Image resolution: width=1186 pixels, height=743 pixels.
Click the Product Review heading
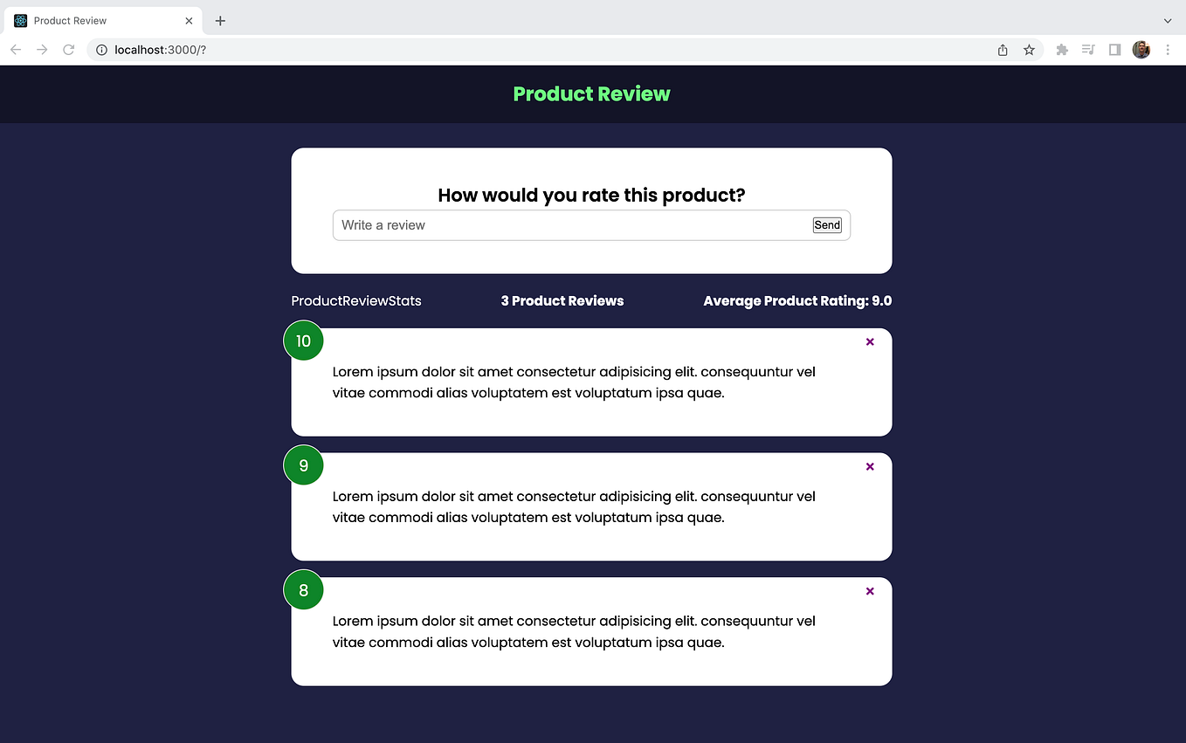[x=591, y=93]
